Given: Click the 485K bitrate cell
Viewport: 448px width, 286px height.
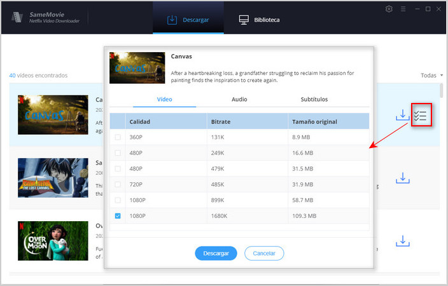Looking at the screenshot, I should (x=248, y=184).
